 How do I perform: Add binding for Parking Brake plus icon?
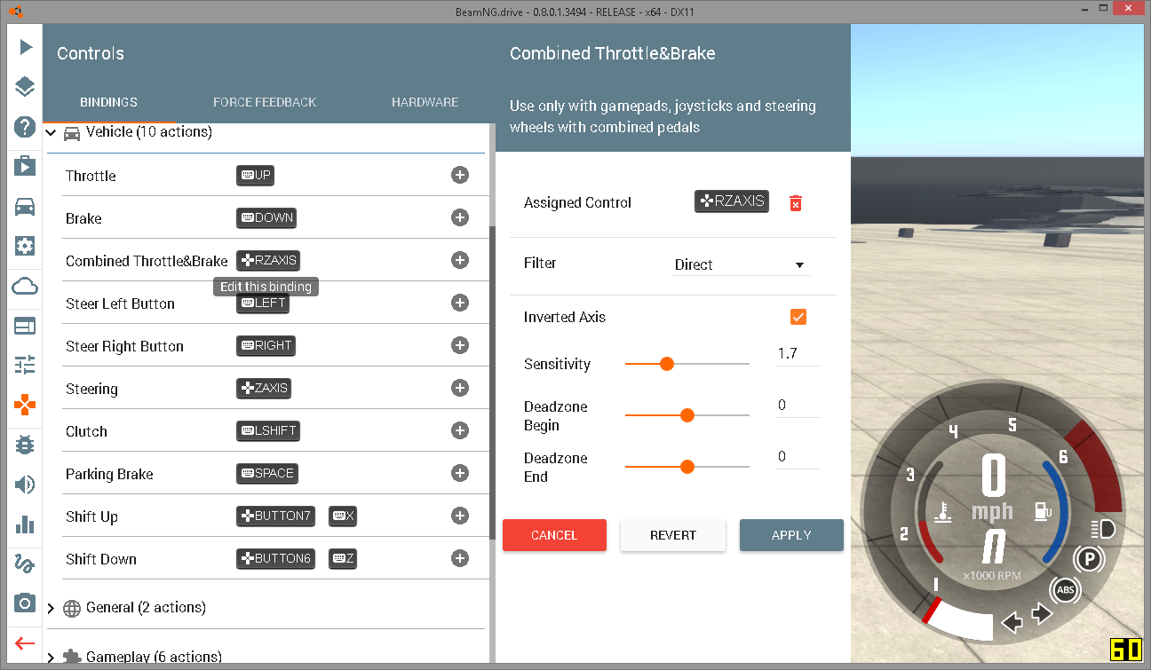[x=460, y=473]
